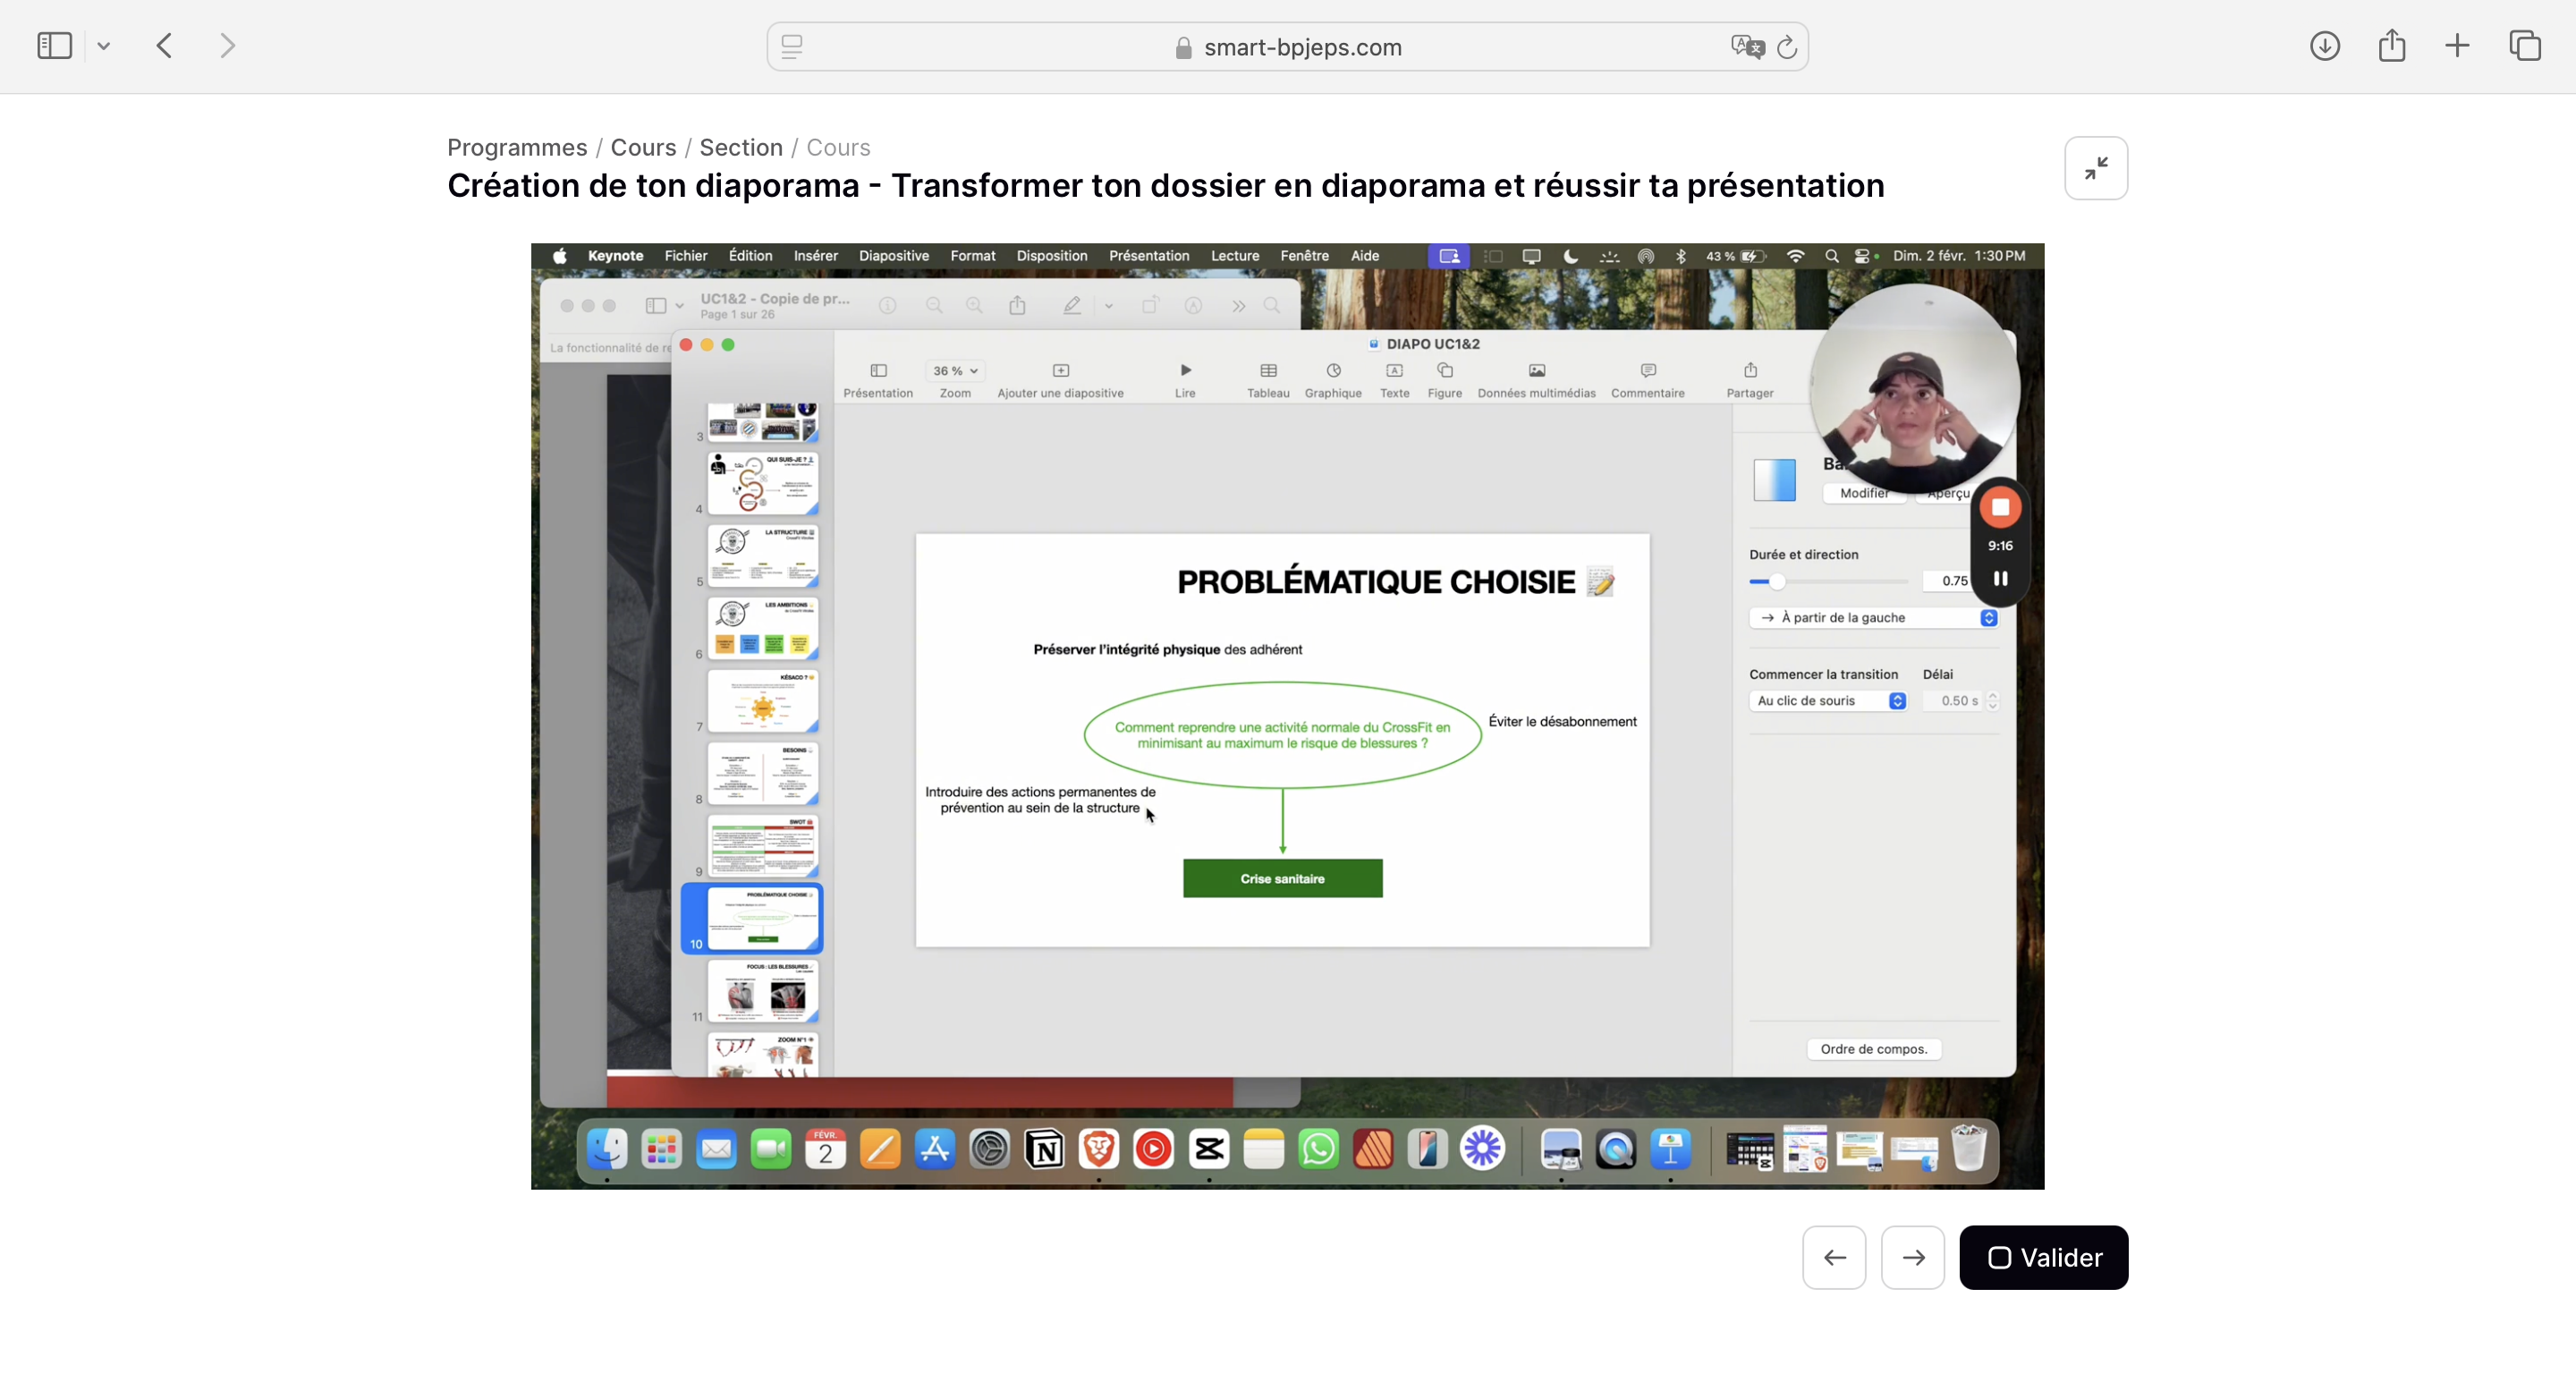Image resolution: width=2576 pixels, height=1382 pixels.
Task: Select slide 11 thumbnail in navigator
Action: coord(762,991)
